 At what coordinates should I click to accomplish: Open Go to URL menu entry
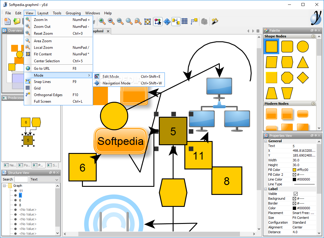59,69
